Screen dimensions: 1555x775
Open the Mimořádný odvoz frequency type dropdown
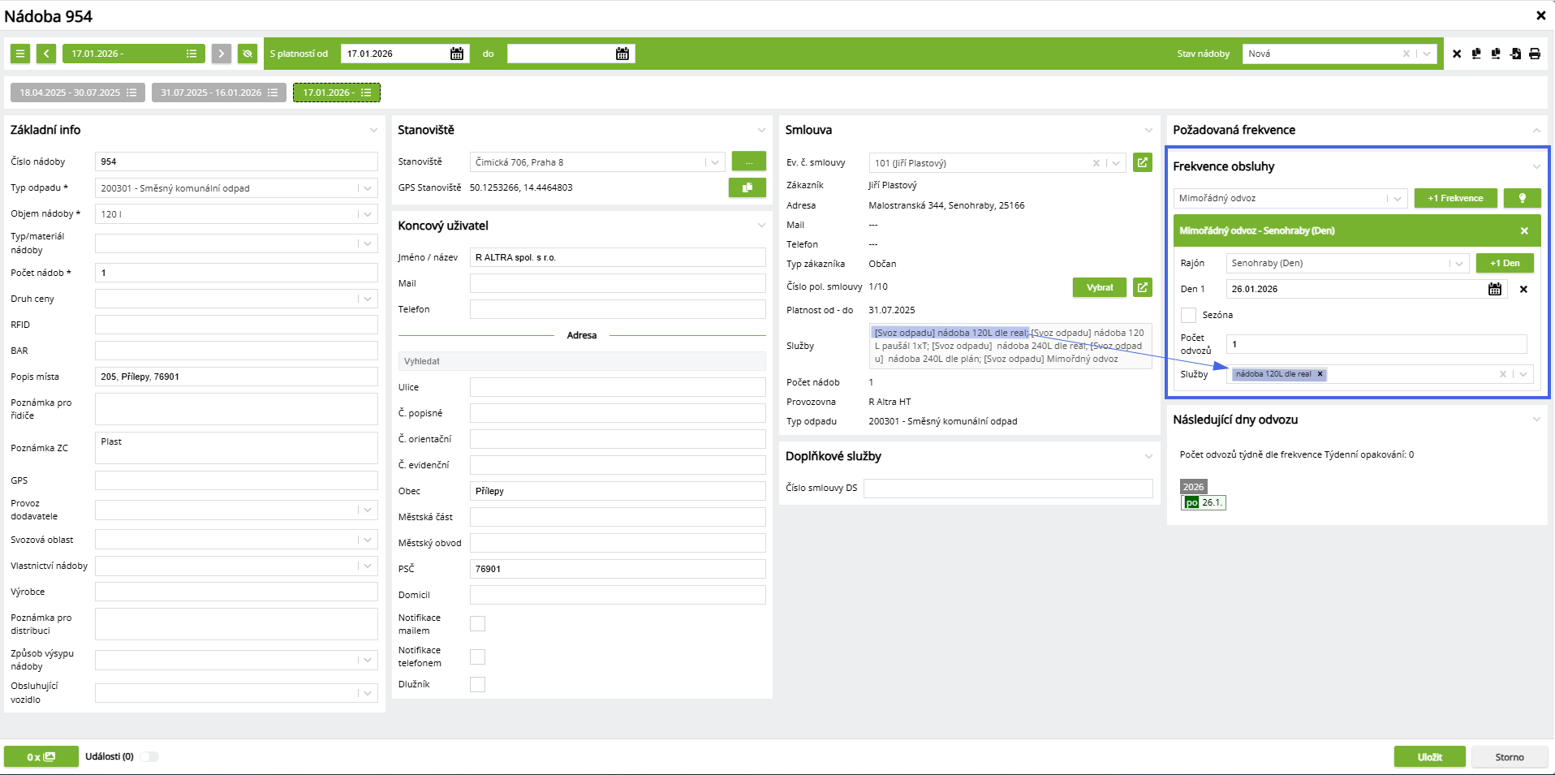pyautogui.click(x=1398, y=198)
